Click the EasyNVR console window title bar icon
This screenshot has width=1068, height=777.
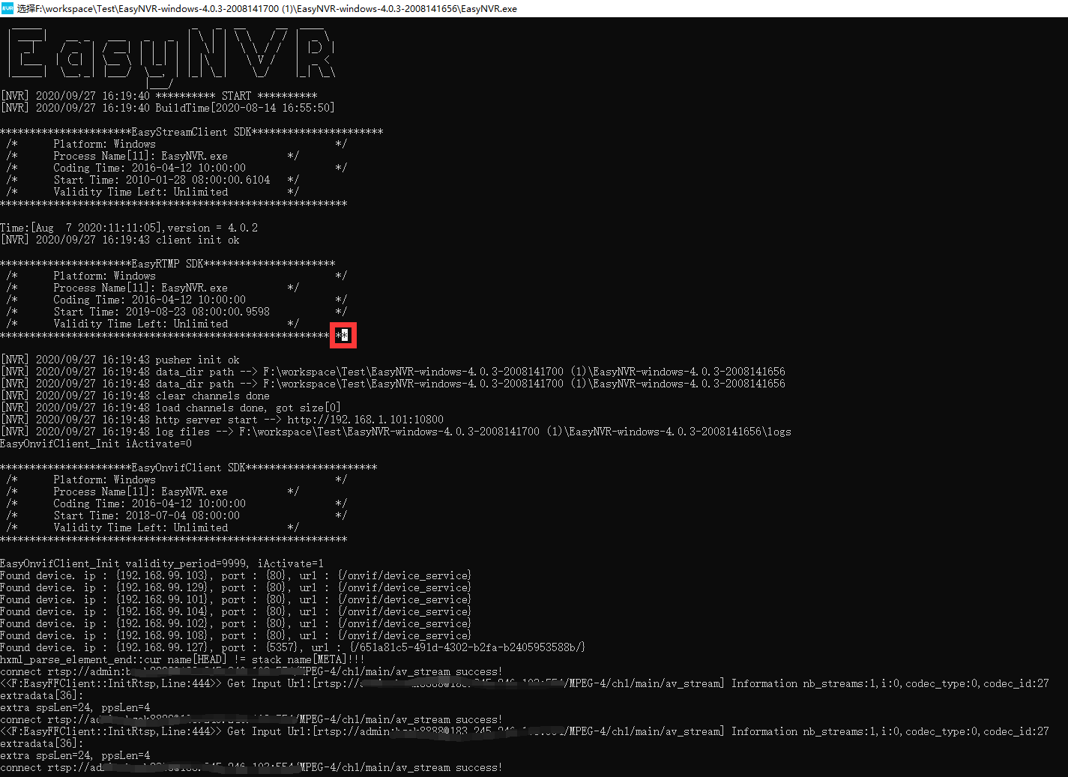point(7,8)
